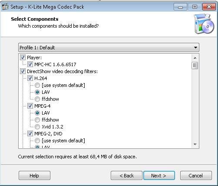This screenshot has width=218, height=186.
Task: Open Help for the installer
Action: tap(34, 176)
